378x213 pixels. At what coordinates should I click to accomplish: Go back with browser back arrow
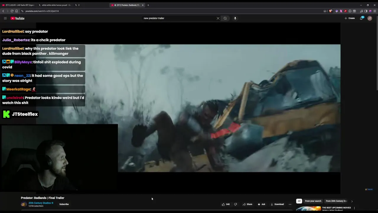coord(3,11)
